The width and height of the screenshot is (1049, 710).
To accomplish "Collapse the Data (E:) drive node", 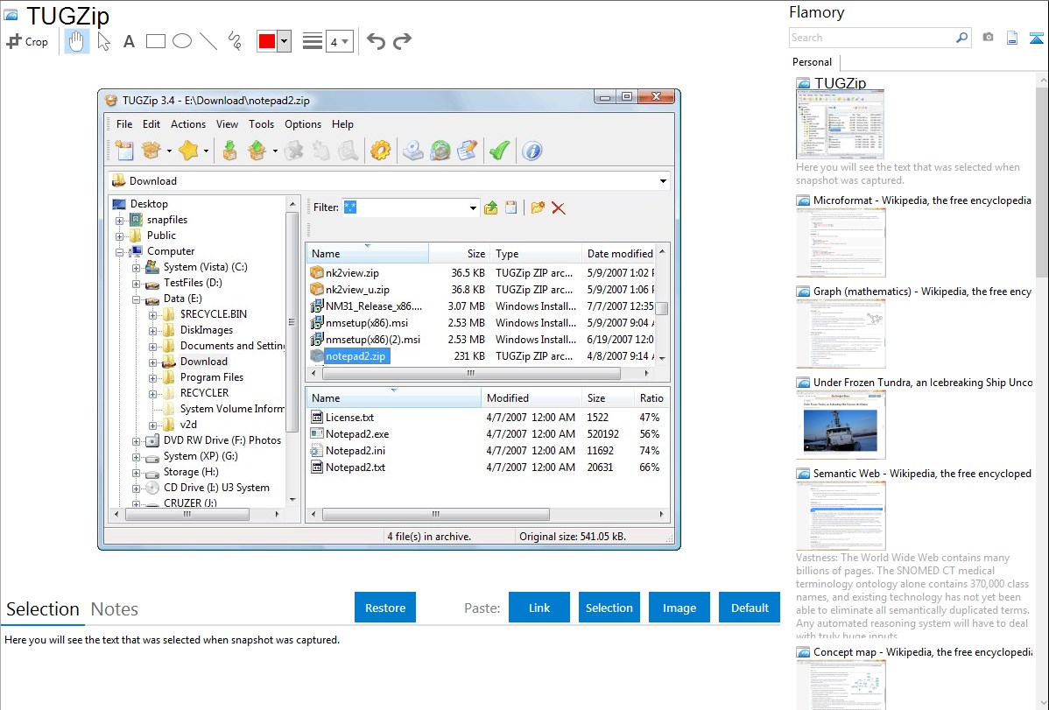I will [136, 299].
